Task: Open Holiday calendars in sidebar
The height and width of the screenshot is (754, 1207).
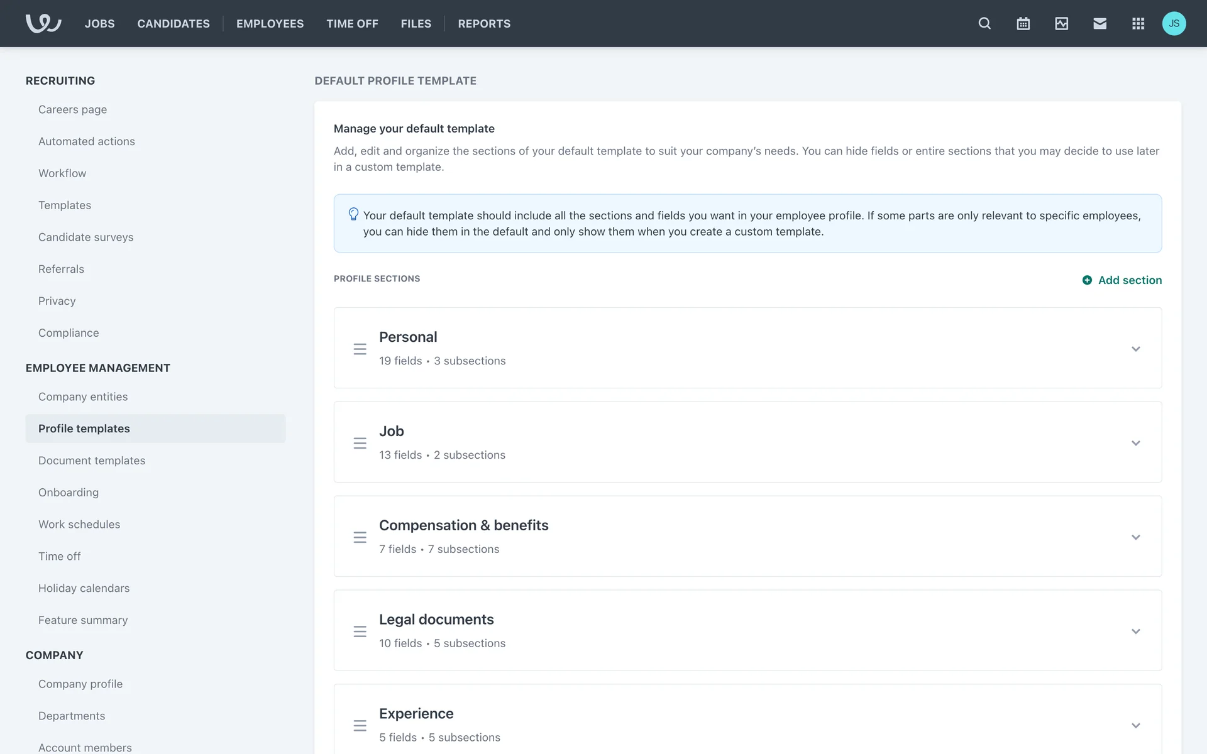Action: [x=84, y=588]
